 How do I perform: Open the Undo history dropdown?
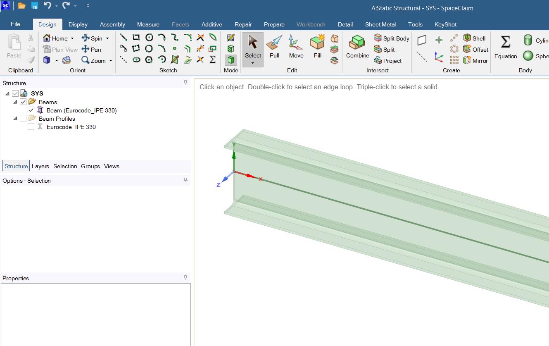click(57, 6)
